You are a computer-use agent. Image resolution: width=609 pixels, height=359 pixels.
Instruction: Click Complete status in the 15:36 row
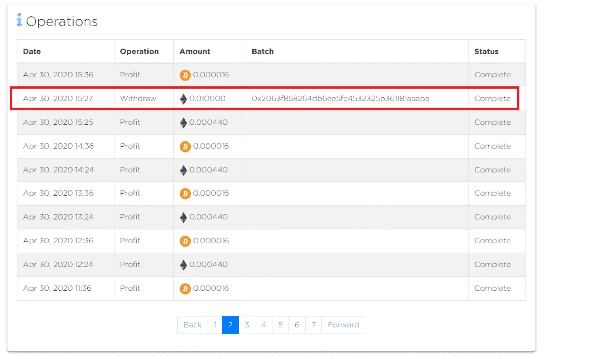tap(492, 75)
